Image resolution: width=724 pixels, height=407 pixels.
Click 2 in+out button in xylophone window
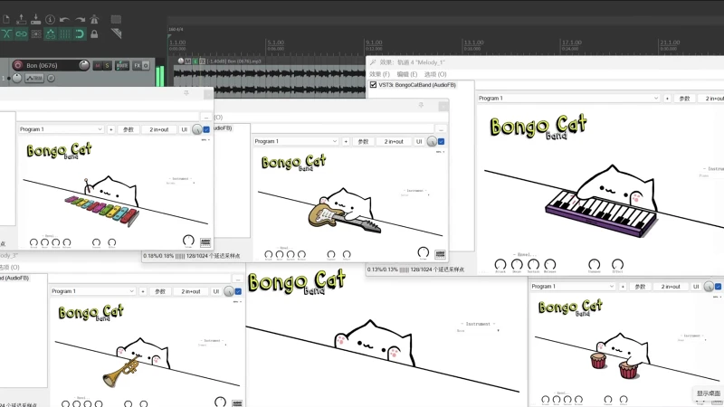(159, 129)
